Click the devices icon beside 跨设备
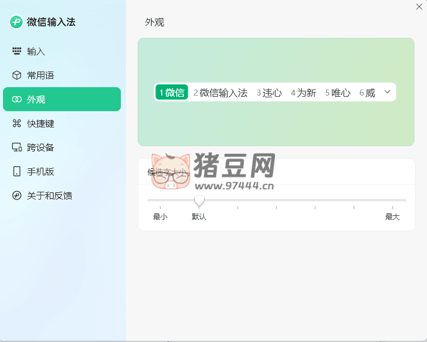This screenshot has width=427, height=342. coord(17,147)
